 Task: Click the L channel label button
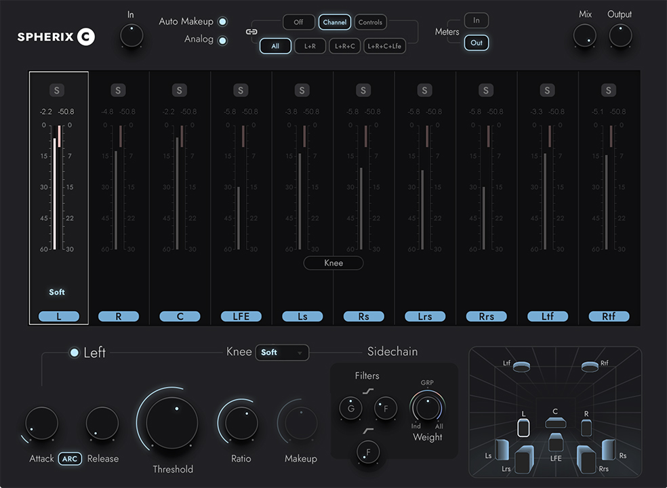coord(59,316)
